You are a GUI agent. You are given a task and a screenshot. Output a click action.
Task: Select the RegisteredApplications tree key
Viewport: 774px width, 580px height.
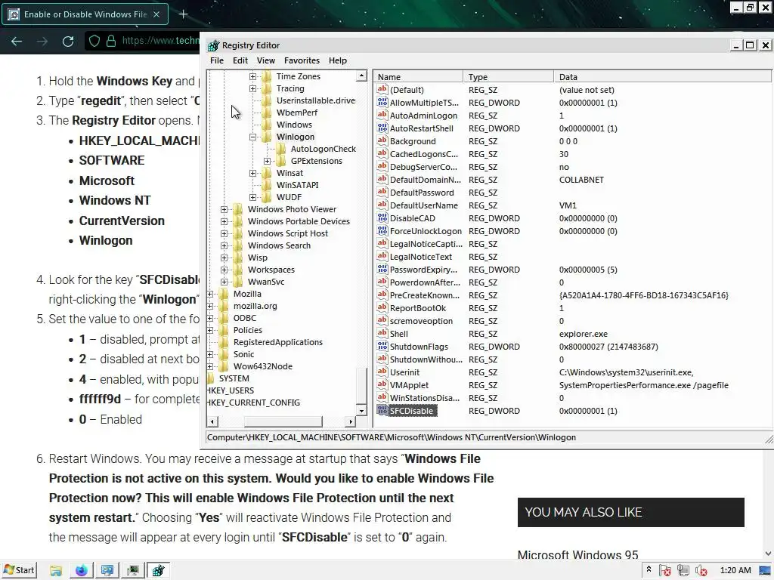[278, 342]
